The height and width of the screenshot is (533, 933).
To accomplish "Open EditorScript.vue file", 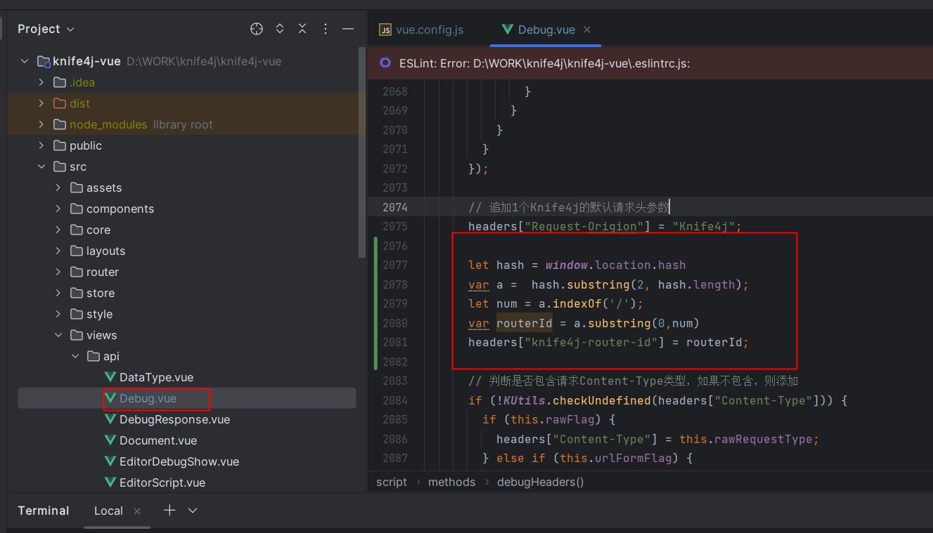I will tap(162, 482).
